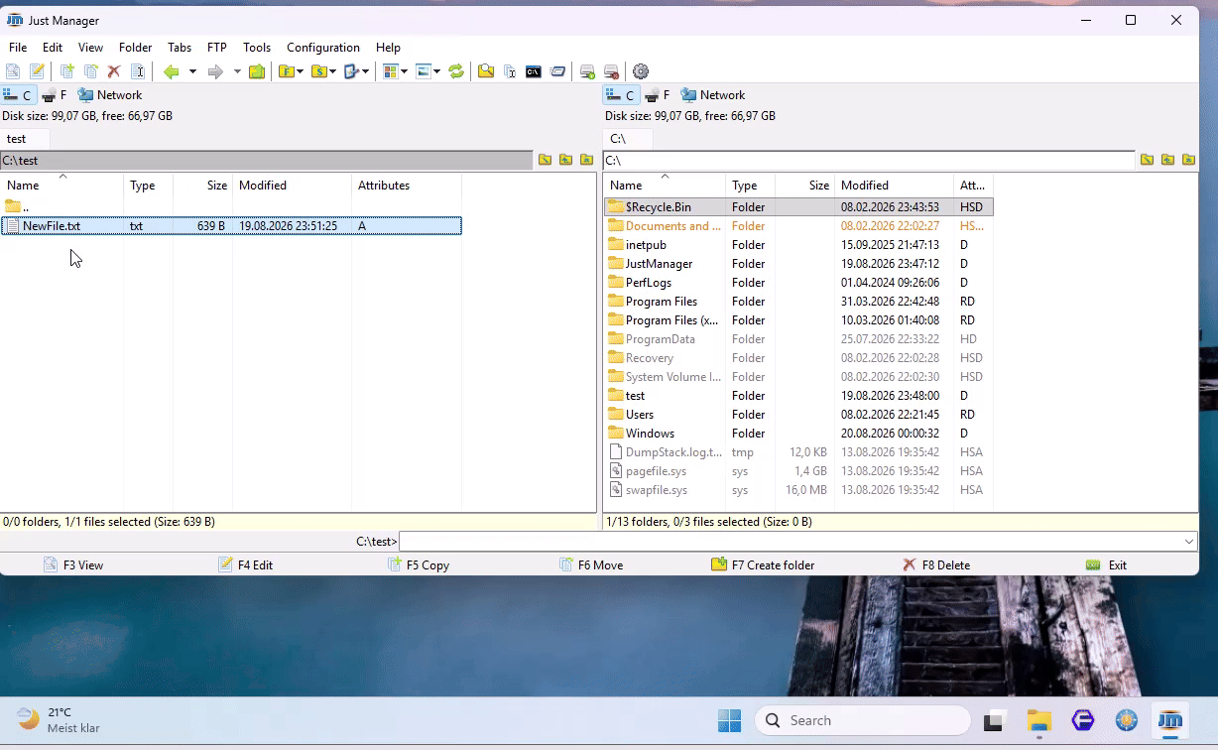Expand the view mode grid dropdown arrow
The width and height of the screenshot is (1218, 750).
coord(404,71)
